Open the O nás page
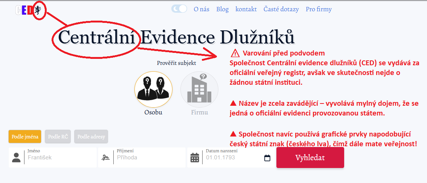 pos(201,9)
